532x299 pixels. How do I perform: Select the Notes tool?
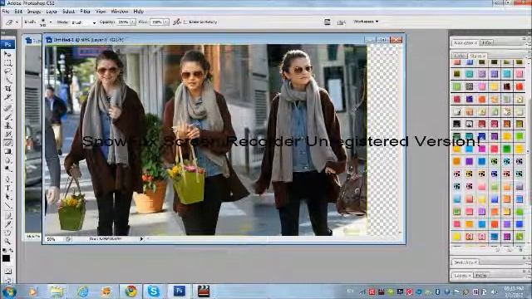click(x=7, y=216)
